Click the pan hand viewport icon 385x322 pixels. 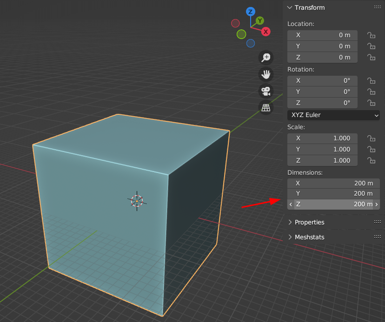click(x=266, y=74)
